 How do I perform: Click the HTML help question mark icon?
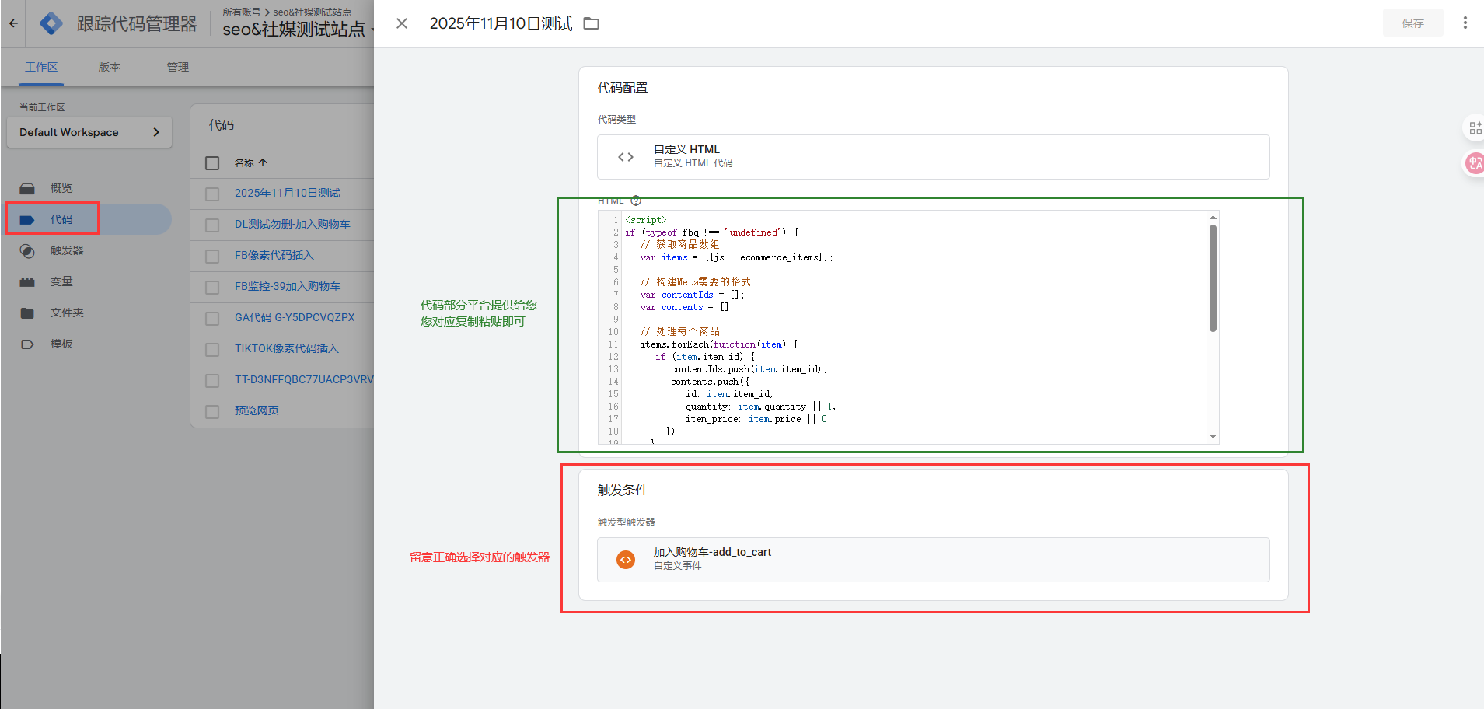click(x=636, y=201)
